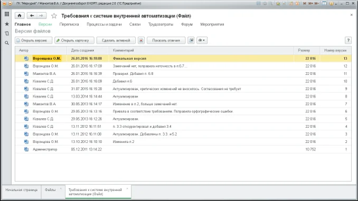Select the Администратор author cell
This screenshot has width=358, height=201.
45,149
